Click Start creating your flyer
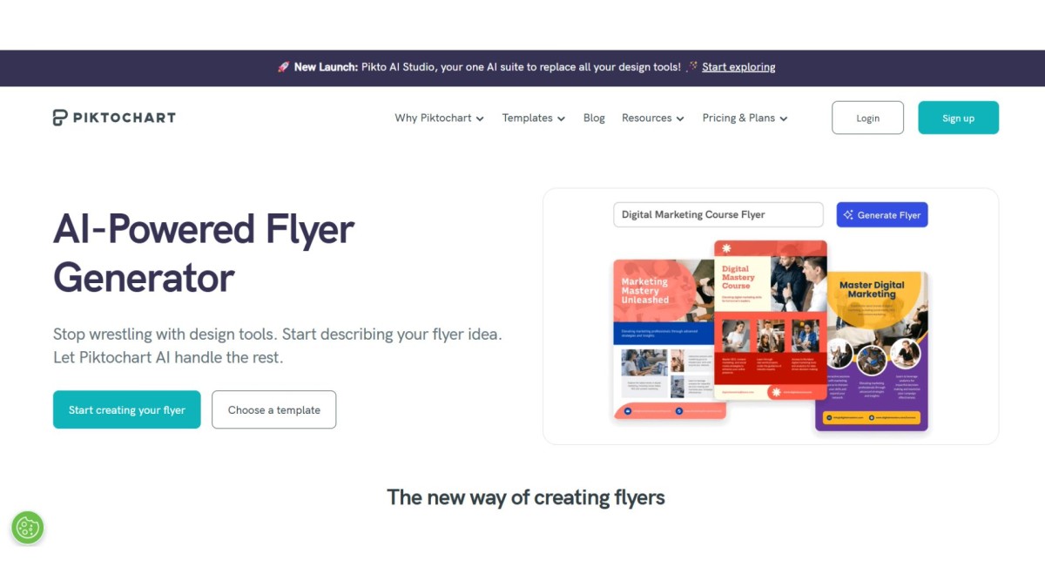This screenshot has width=1045, height=588. tap(127, 409)
